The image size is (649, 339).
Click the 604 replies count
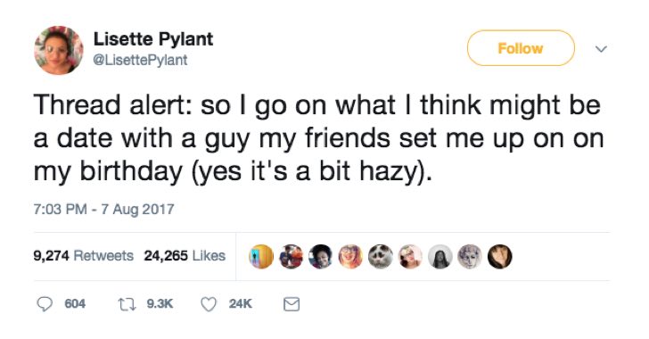click(75, 304)
